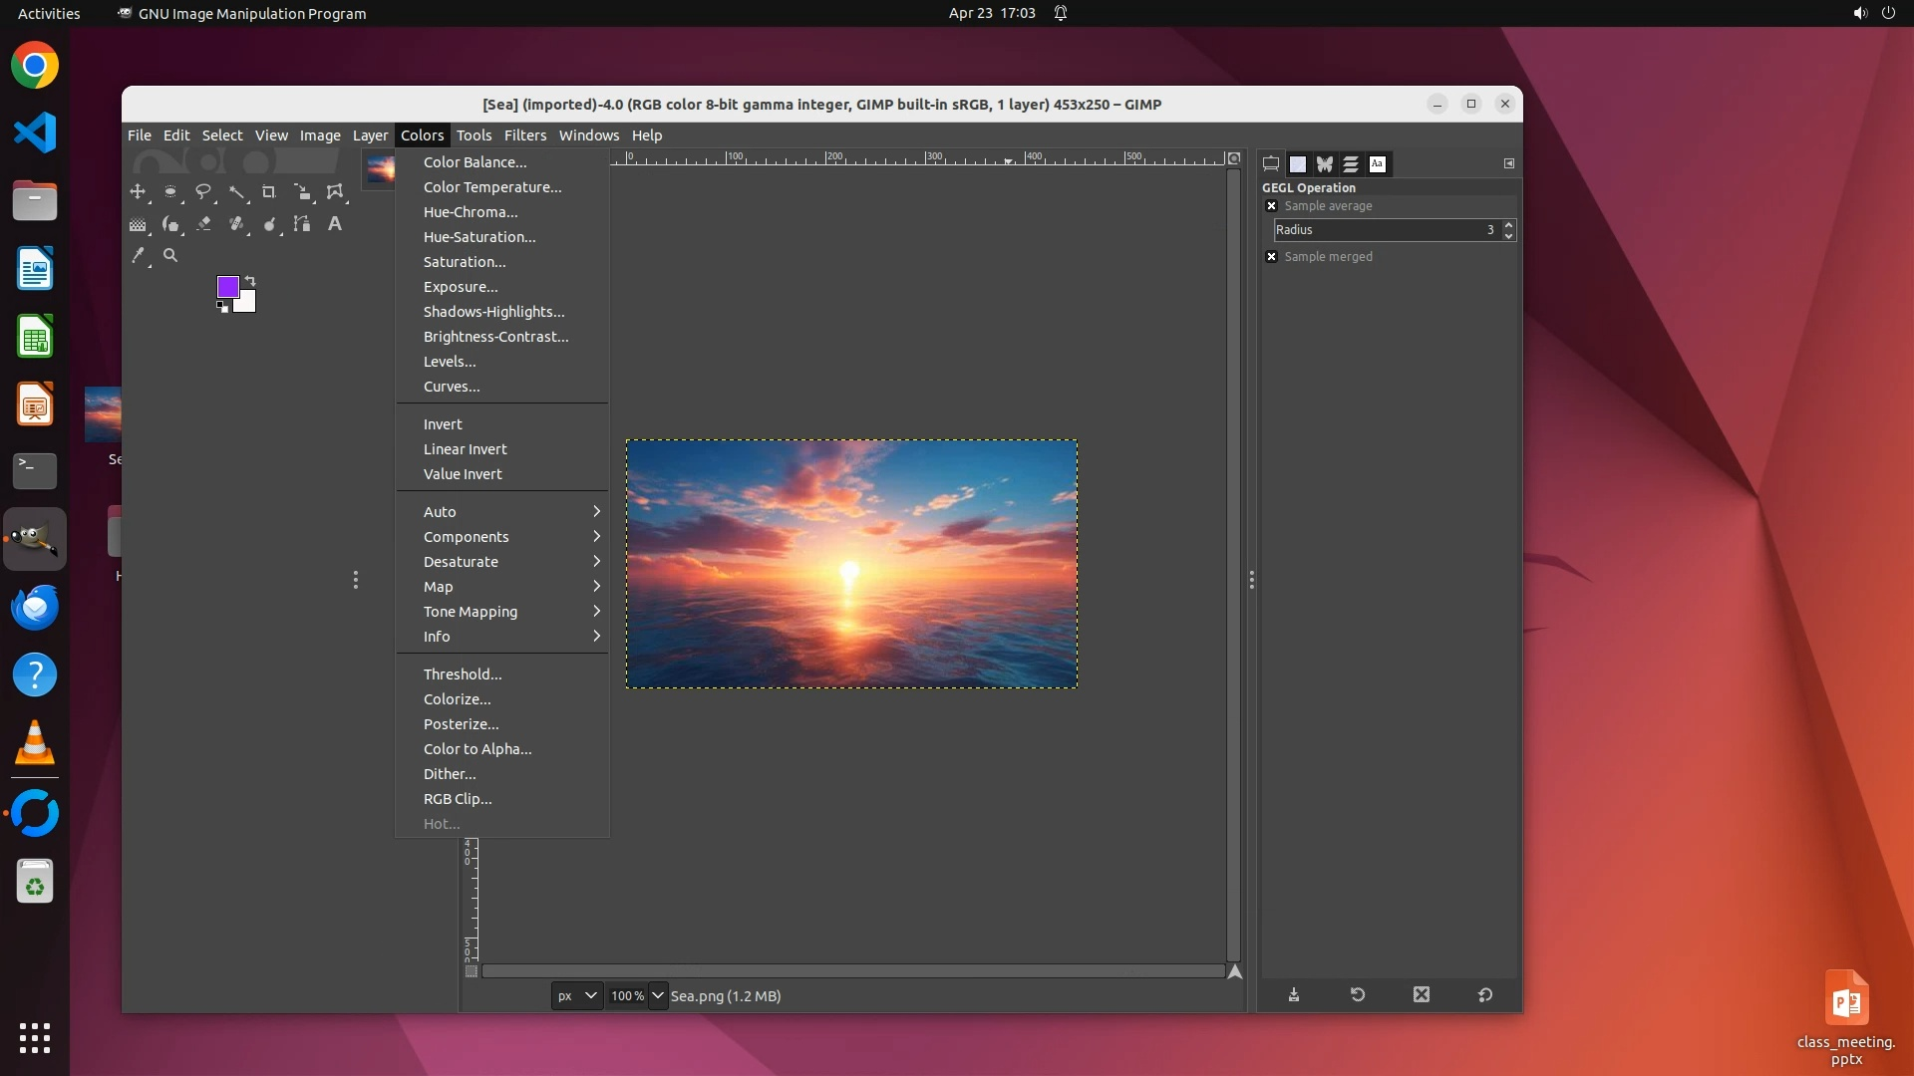Select the Color Picker eyedropper tool
1914x1076 pixels.
pos(138,256)
